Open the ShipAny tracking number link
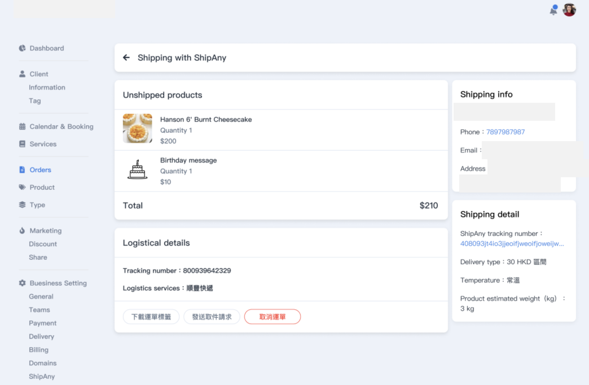The width and height of the screenshot is (589, 385). coord(512,244)
